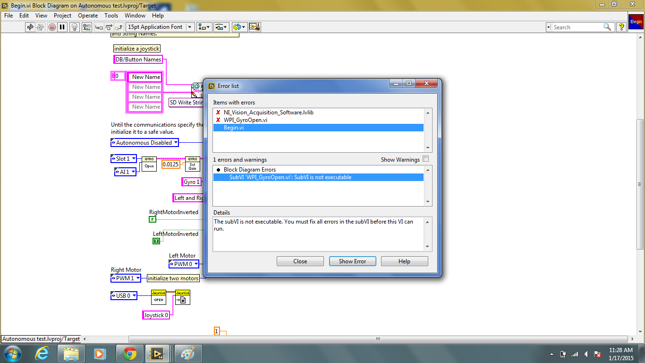Click the Step Over toolbar icon
The width and height of the screenshot is (645, 363).
[109, 27]
